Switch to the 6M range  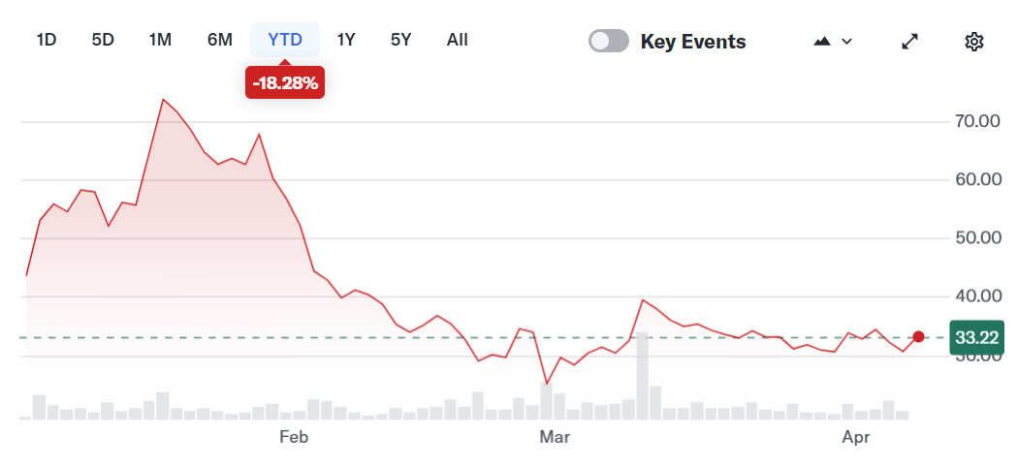(220, 40)
